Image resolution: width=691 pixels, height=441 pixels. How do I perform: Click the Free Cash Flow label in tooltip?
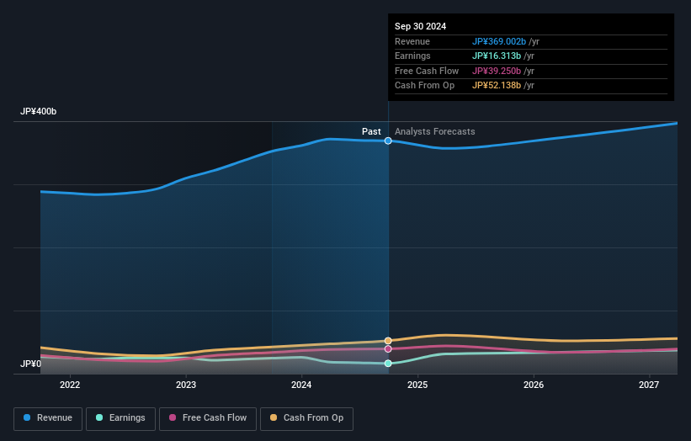[427, 71]
